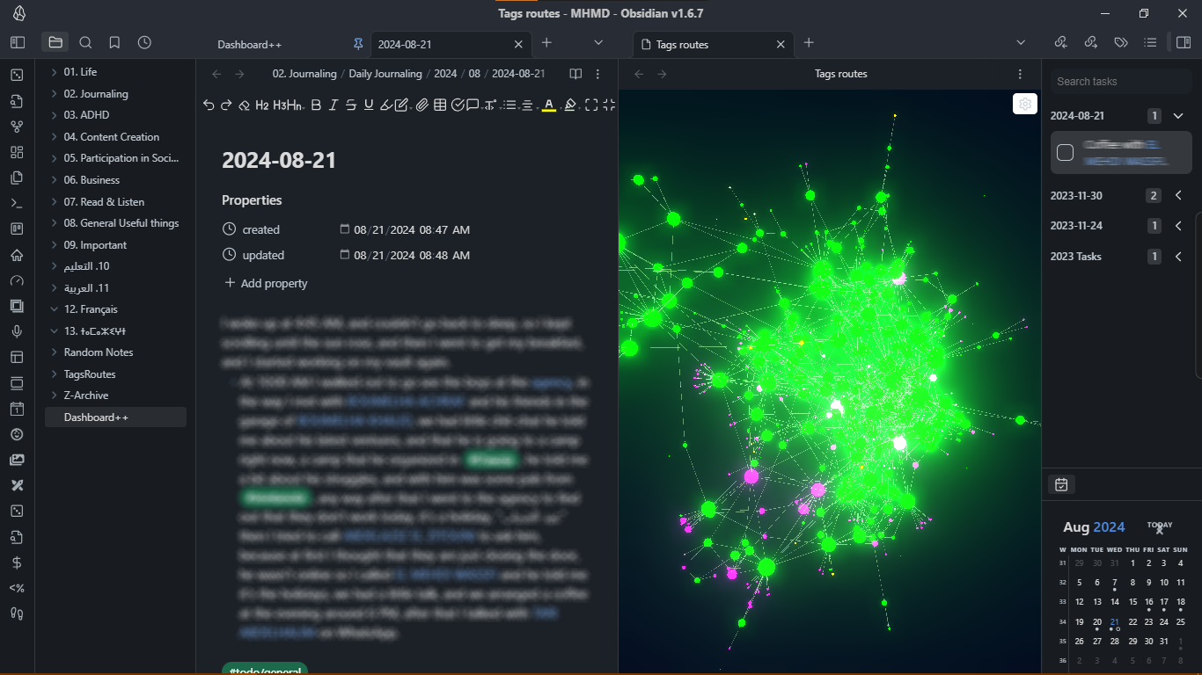
Task: Check the 2024-08-21 task checkbox
Action: [1065, 153]
